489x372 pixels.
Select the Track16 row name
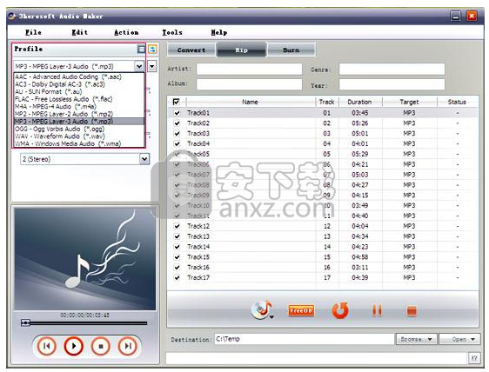tap(198, 268)
